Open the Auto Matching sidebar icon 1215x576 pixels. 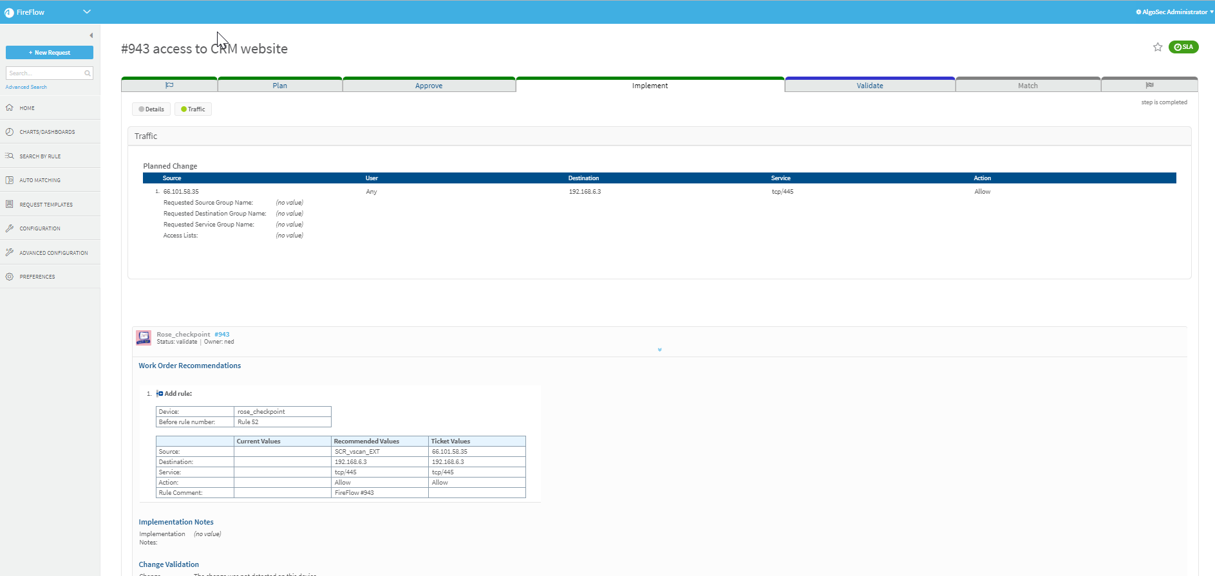pos(10,180)
